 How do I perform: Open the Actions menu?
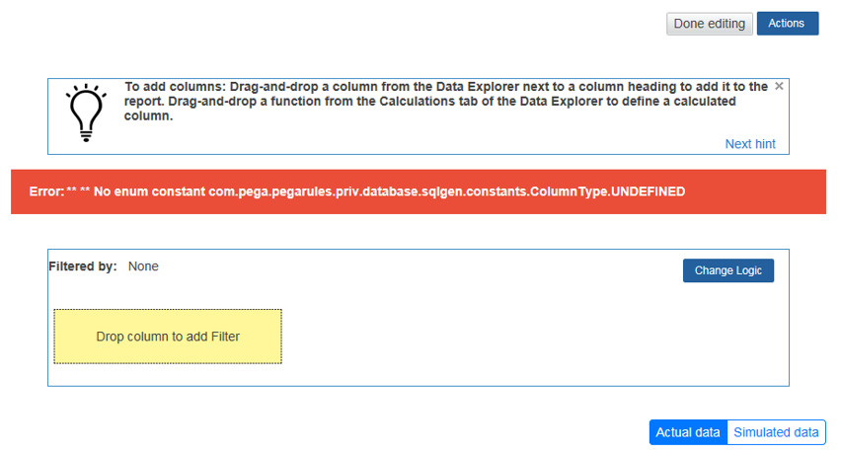pos(788,24)
